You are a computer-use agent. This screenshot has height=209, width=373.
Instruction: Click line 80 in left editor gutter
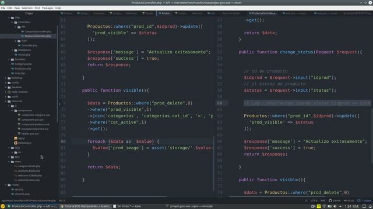(63, 142)
